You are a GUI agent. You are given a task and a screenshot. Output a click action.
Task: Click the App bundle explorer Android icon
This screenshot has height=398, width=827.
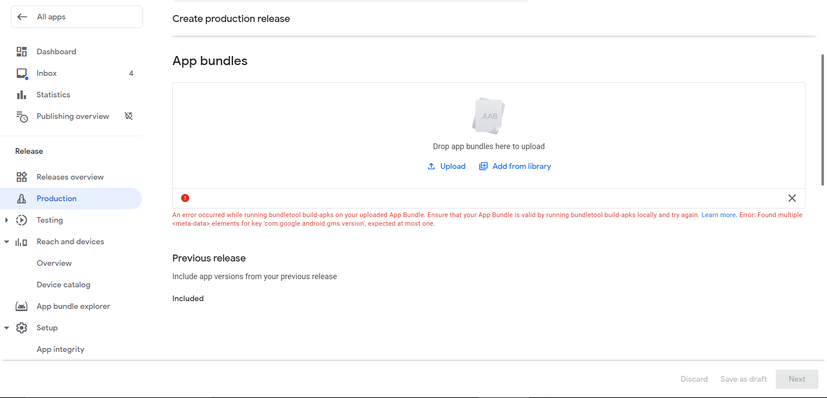[x=22, y=306]
